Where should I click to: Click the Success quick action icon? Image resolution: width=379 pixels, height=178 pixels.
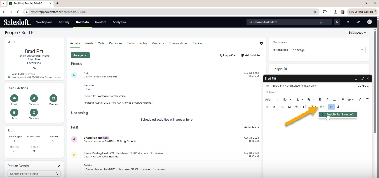pos(34,113)
